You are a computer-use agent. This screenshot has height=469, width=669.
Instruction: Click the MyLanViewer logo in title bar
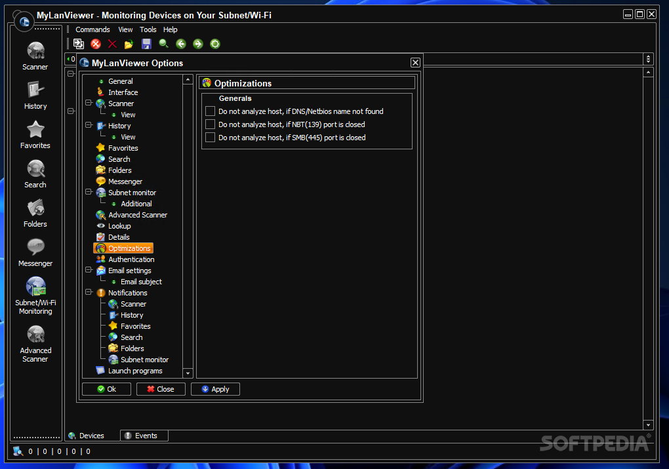click(x=24, y=21)
